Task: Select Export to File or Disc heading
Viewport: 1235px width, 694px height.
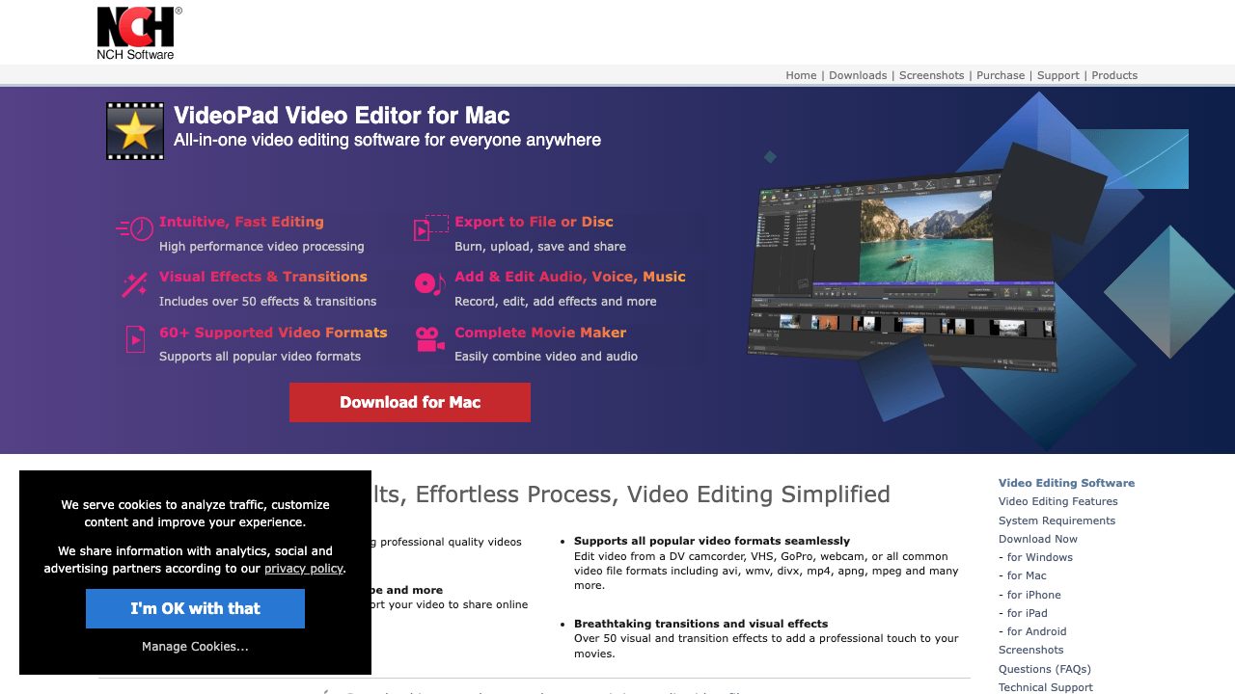Action: [x=534, y=222]
